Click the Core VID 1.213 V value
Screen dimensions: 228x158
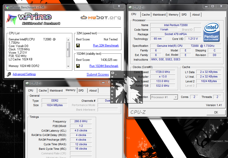pos(193,39)
